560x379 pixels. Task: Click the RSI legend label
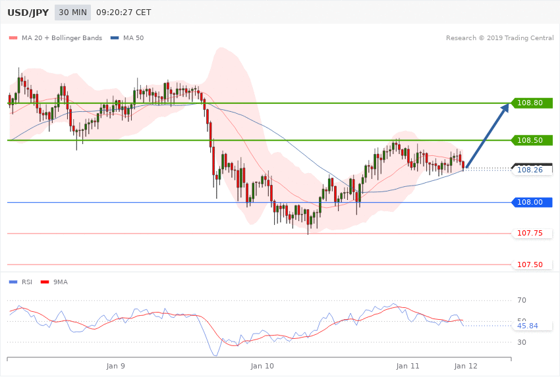tap(27, 282)
